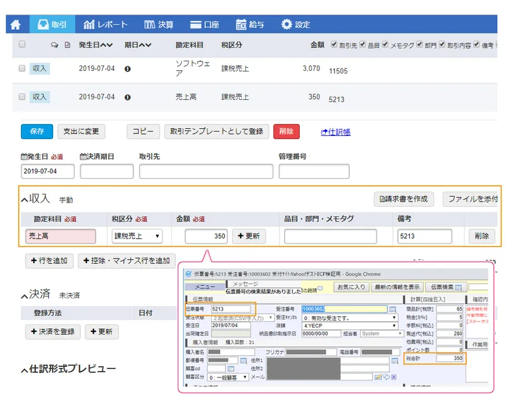
Task: Open the 決算 menu
Action: 159,25
